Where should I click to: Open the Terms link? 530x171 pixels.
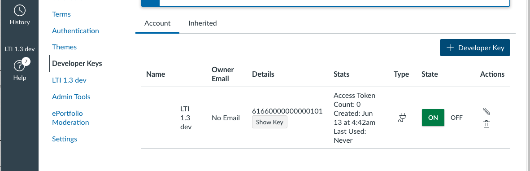point(61,14)
